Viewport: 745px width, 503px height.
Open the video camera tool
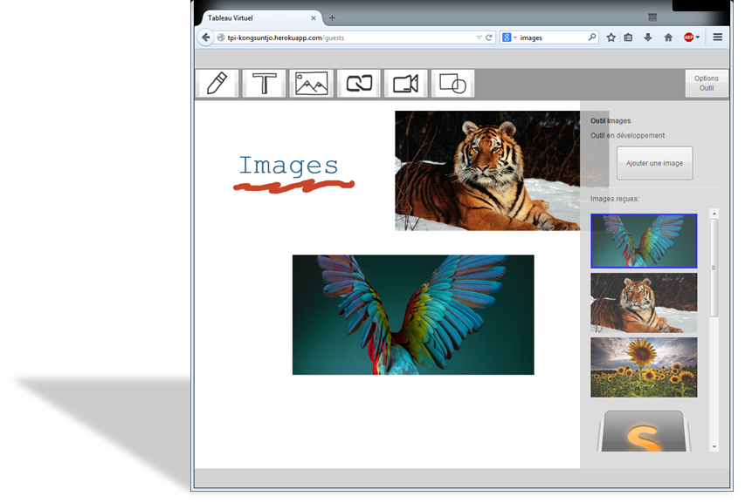(x=406, y=84)
